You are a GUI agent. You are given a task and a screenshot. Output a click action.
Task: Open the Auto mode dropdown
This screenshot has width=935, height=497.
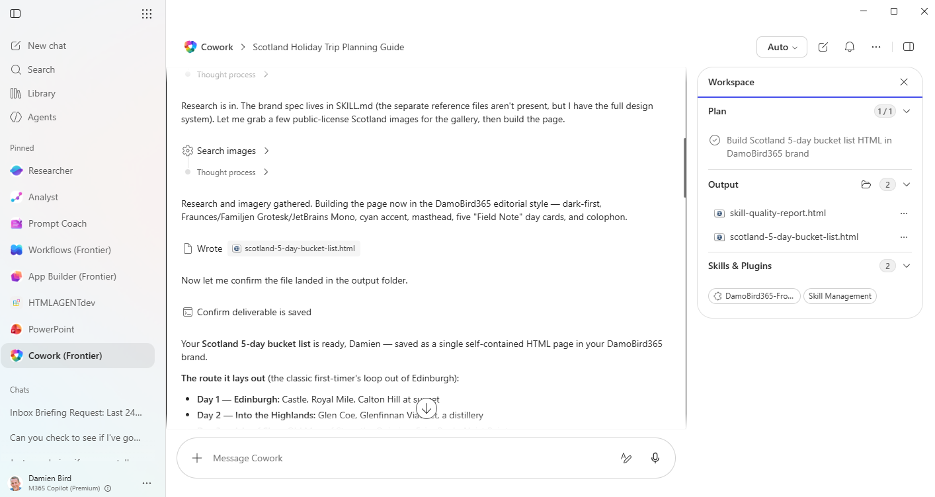point(782,47)
